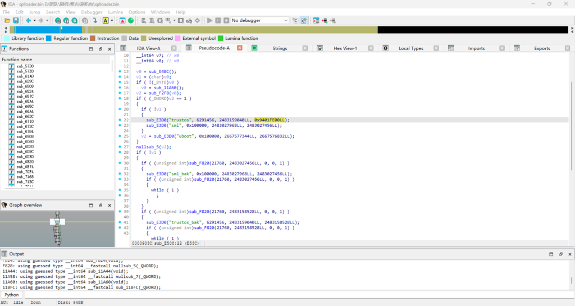Expand the forward navigation history arrow
575x306 pixels.
click(x=47, y=21)
